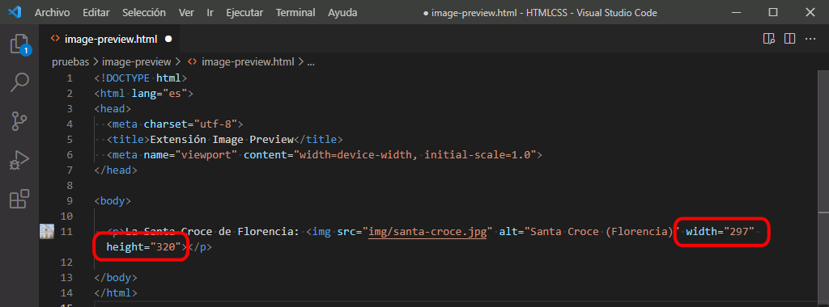This screenshot has height=307, width=829.
Task: Click the closing html tag on line 14
Action: tap(115, 292)
